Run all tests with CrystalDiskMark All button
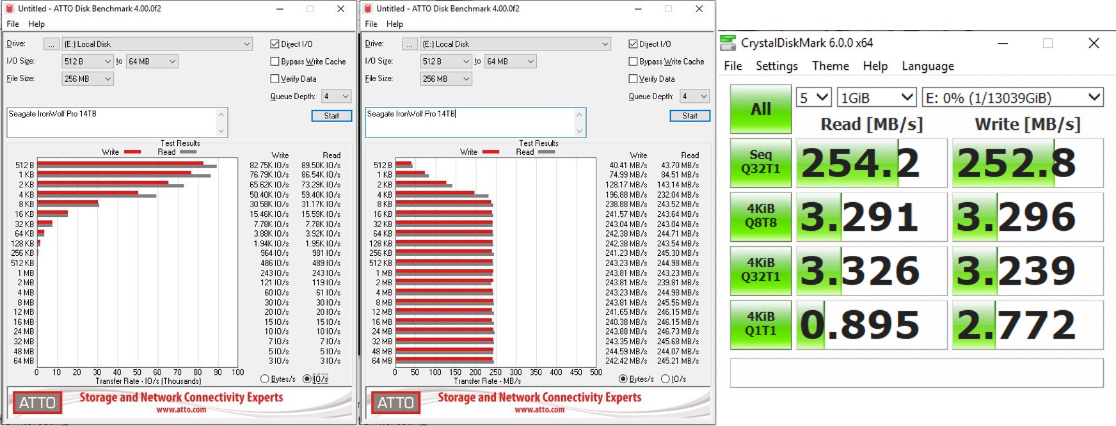 tap(761, 109)
